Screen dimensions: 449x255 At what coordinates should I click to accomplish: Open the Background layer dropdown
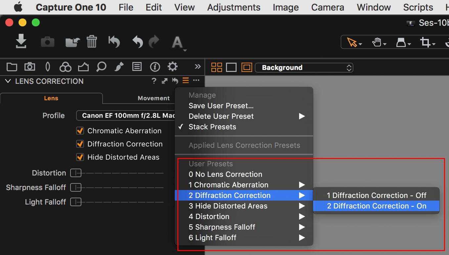point(304,68)
